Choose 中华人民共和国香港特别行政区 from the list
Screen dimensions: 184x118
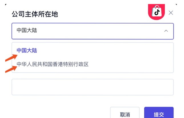pos(52,64)
